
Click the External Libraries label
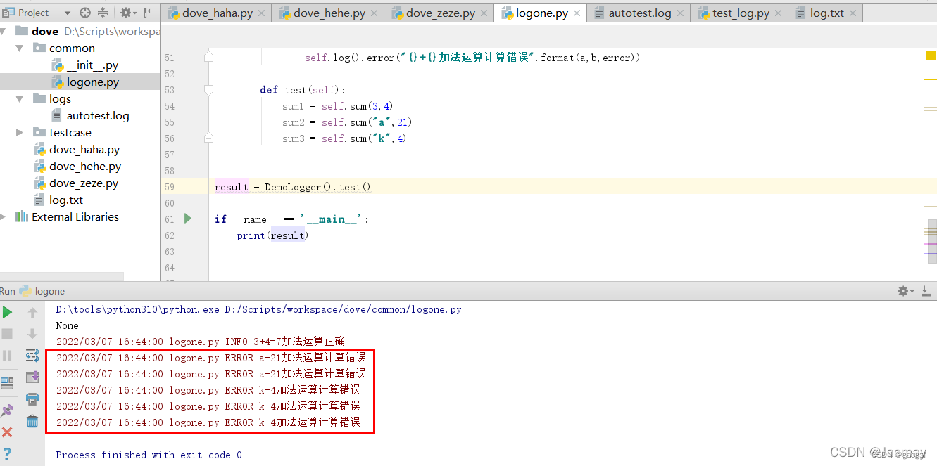(x=75, y=216)
